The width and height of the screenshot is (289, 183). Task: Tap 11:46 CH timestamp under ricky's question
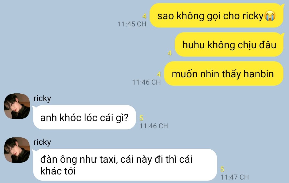153,126
